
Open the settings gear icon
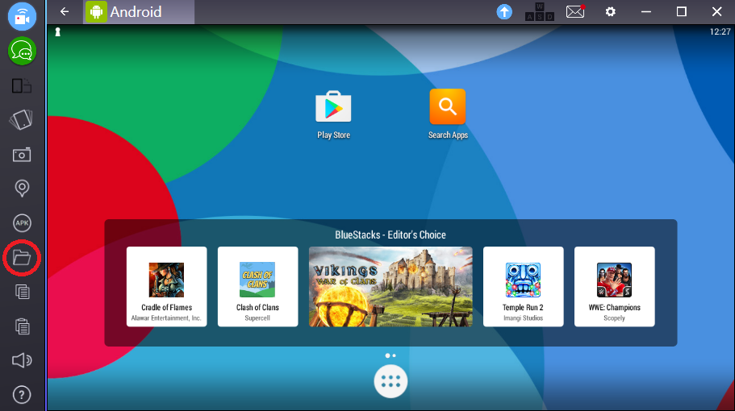611,12
